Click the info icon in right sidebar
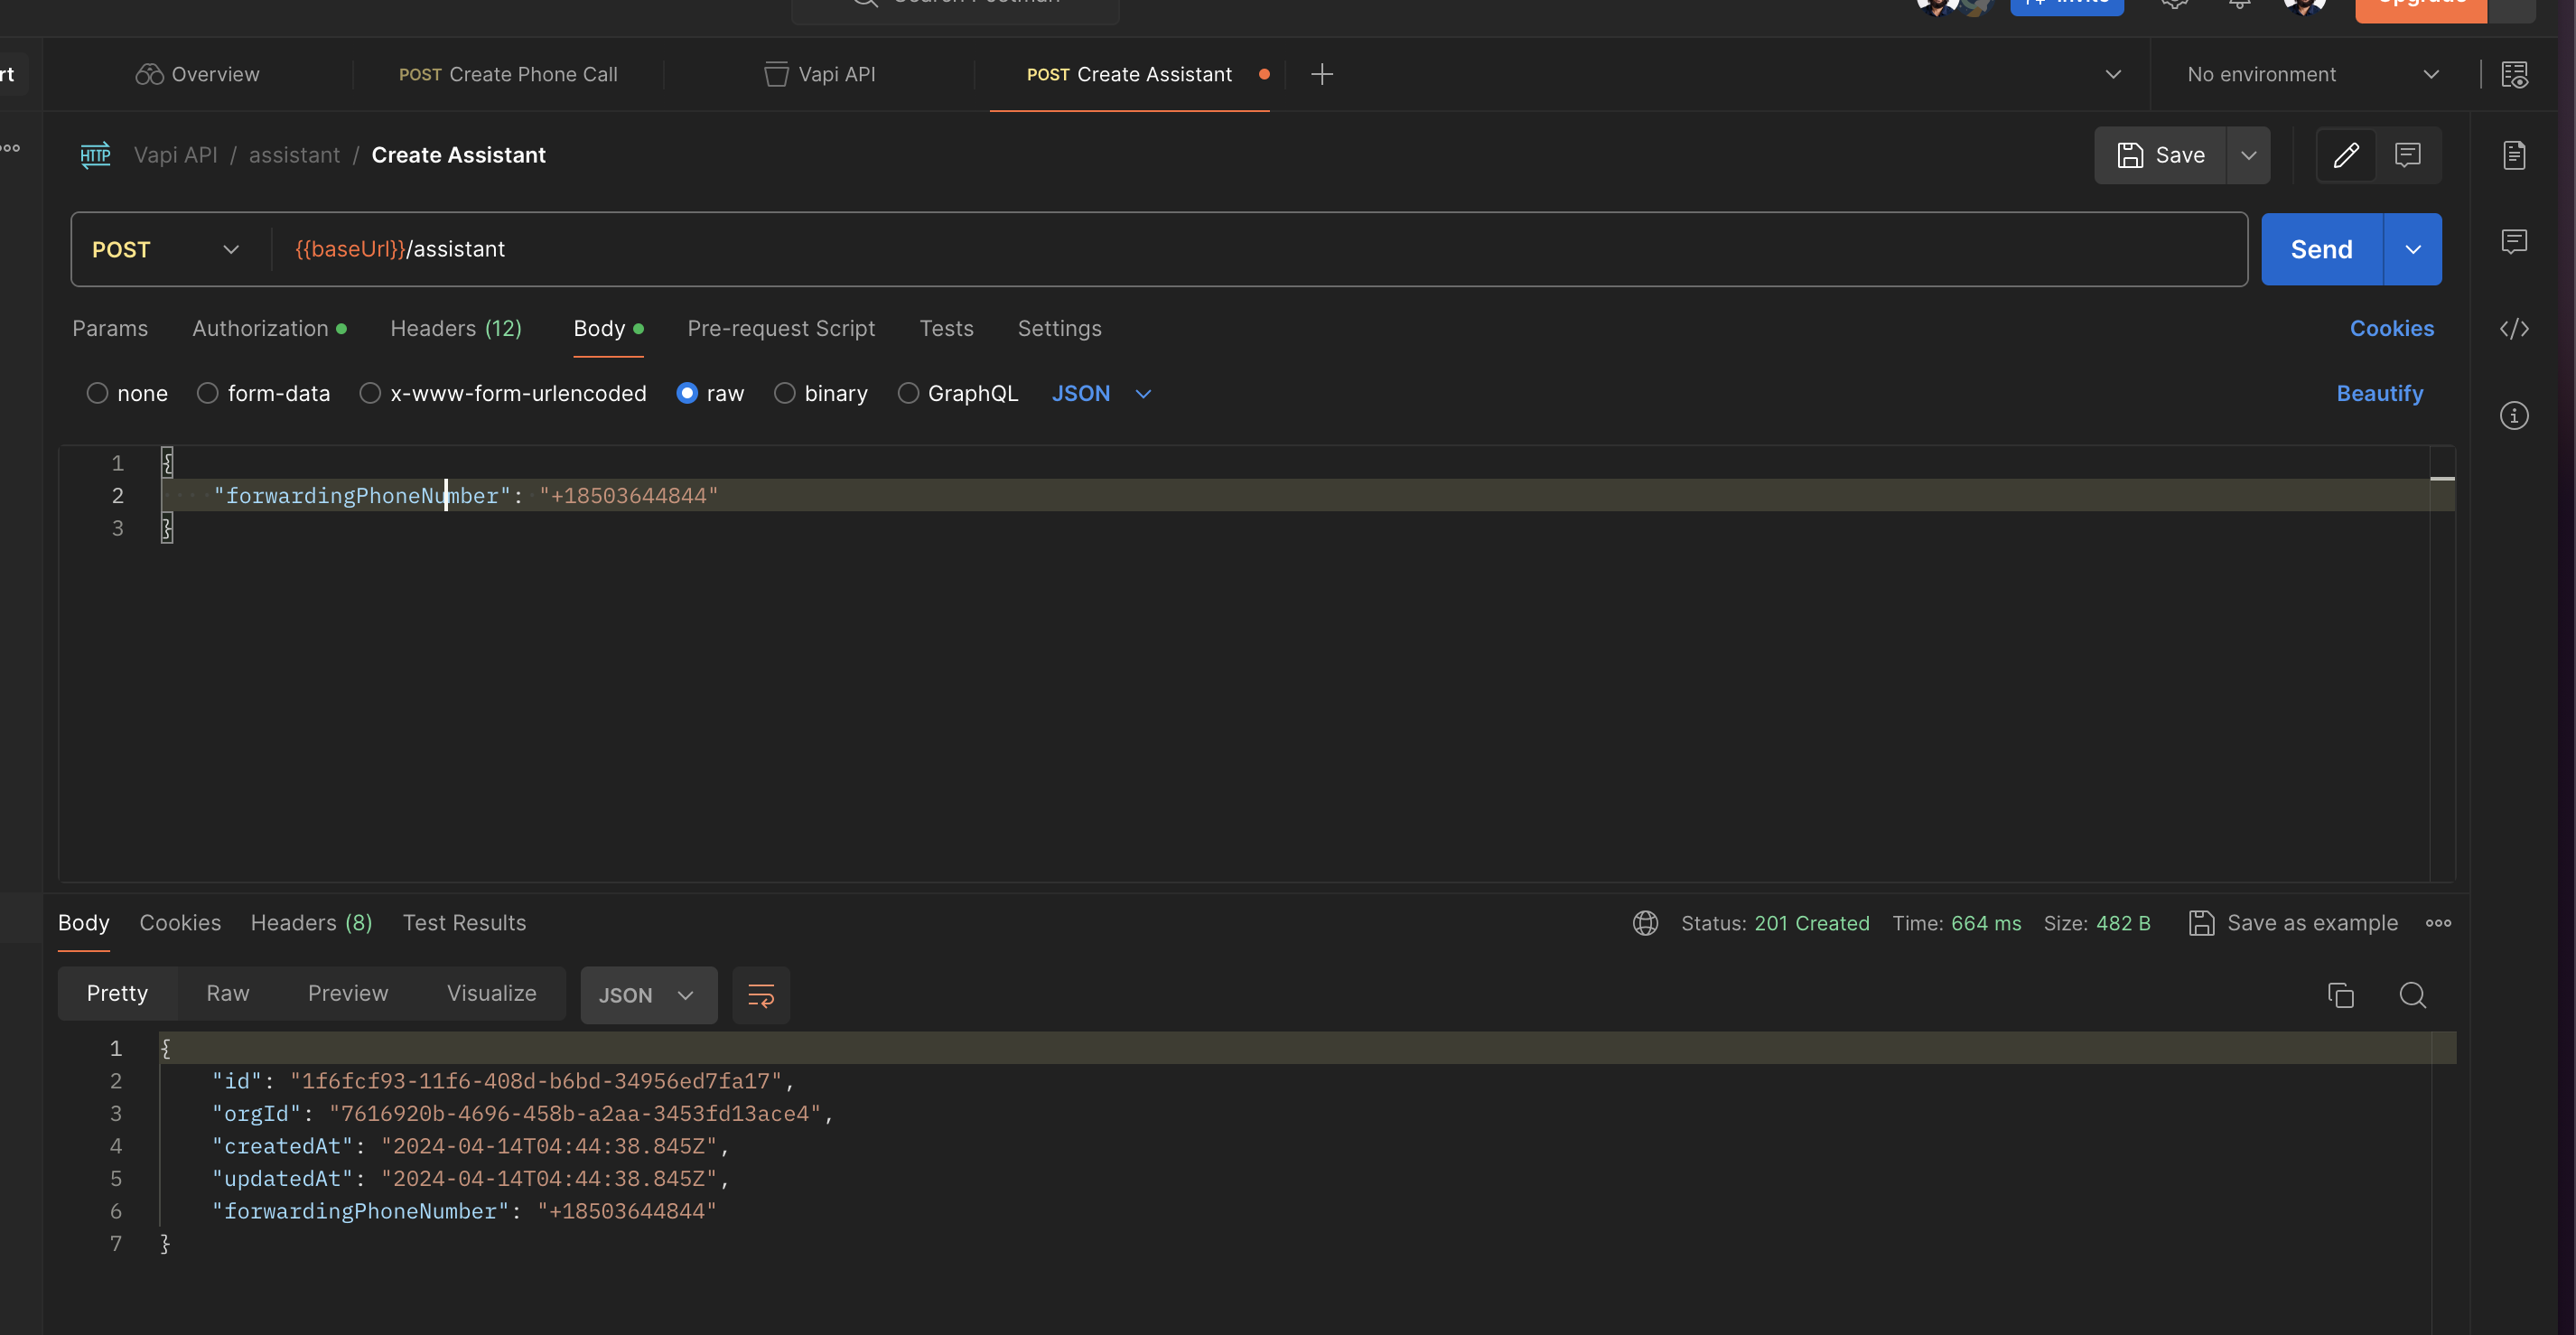The width and height of the screenshot is (2576, 1335). click(2513, 416)
